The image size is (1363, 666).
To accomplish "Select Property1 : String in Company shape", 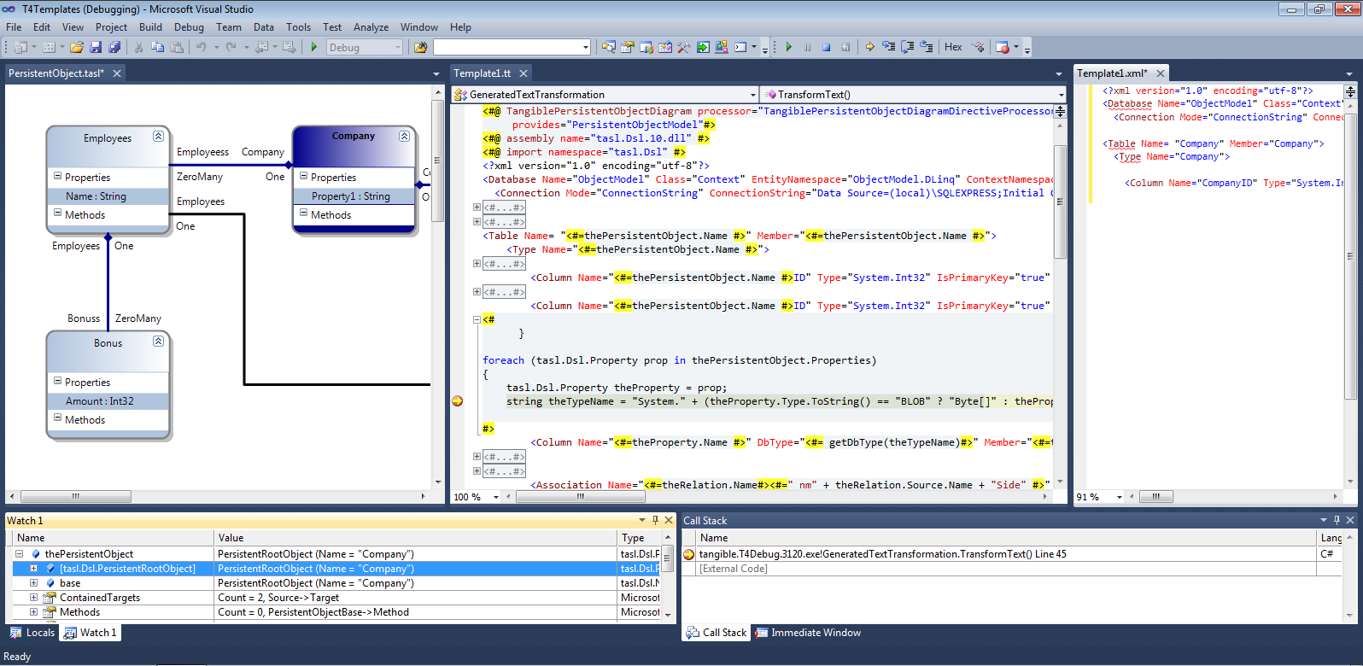I will click(354, 196).
